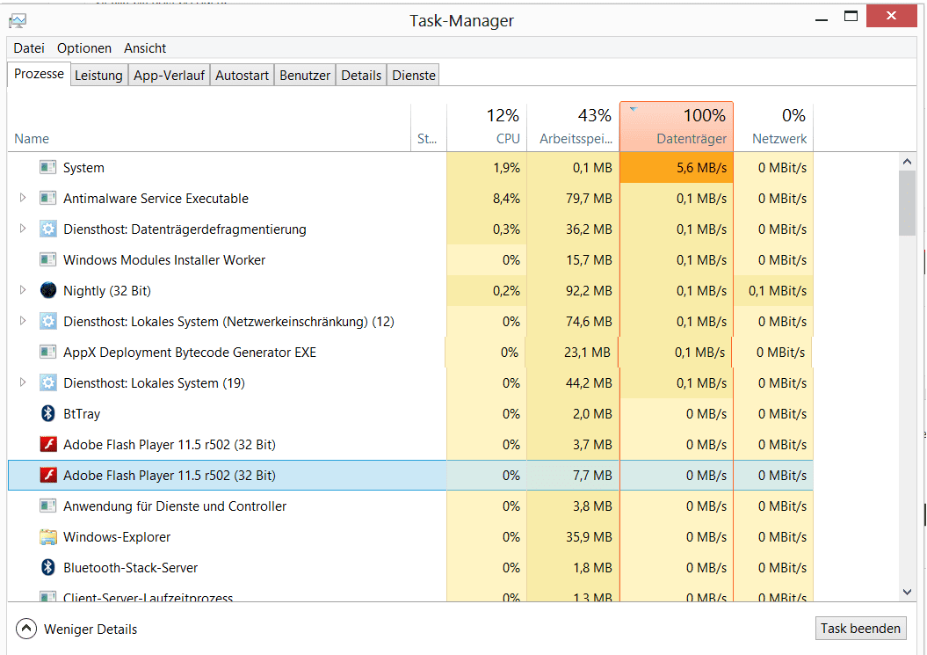This screenshot has height=655, width=927.
Task: Select the Bluetooth-Stack-Server process name
Action: point(131,568)
